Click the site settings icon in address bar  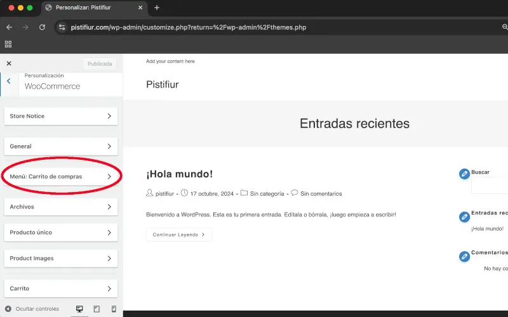tap(62, 27)
